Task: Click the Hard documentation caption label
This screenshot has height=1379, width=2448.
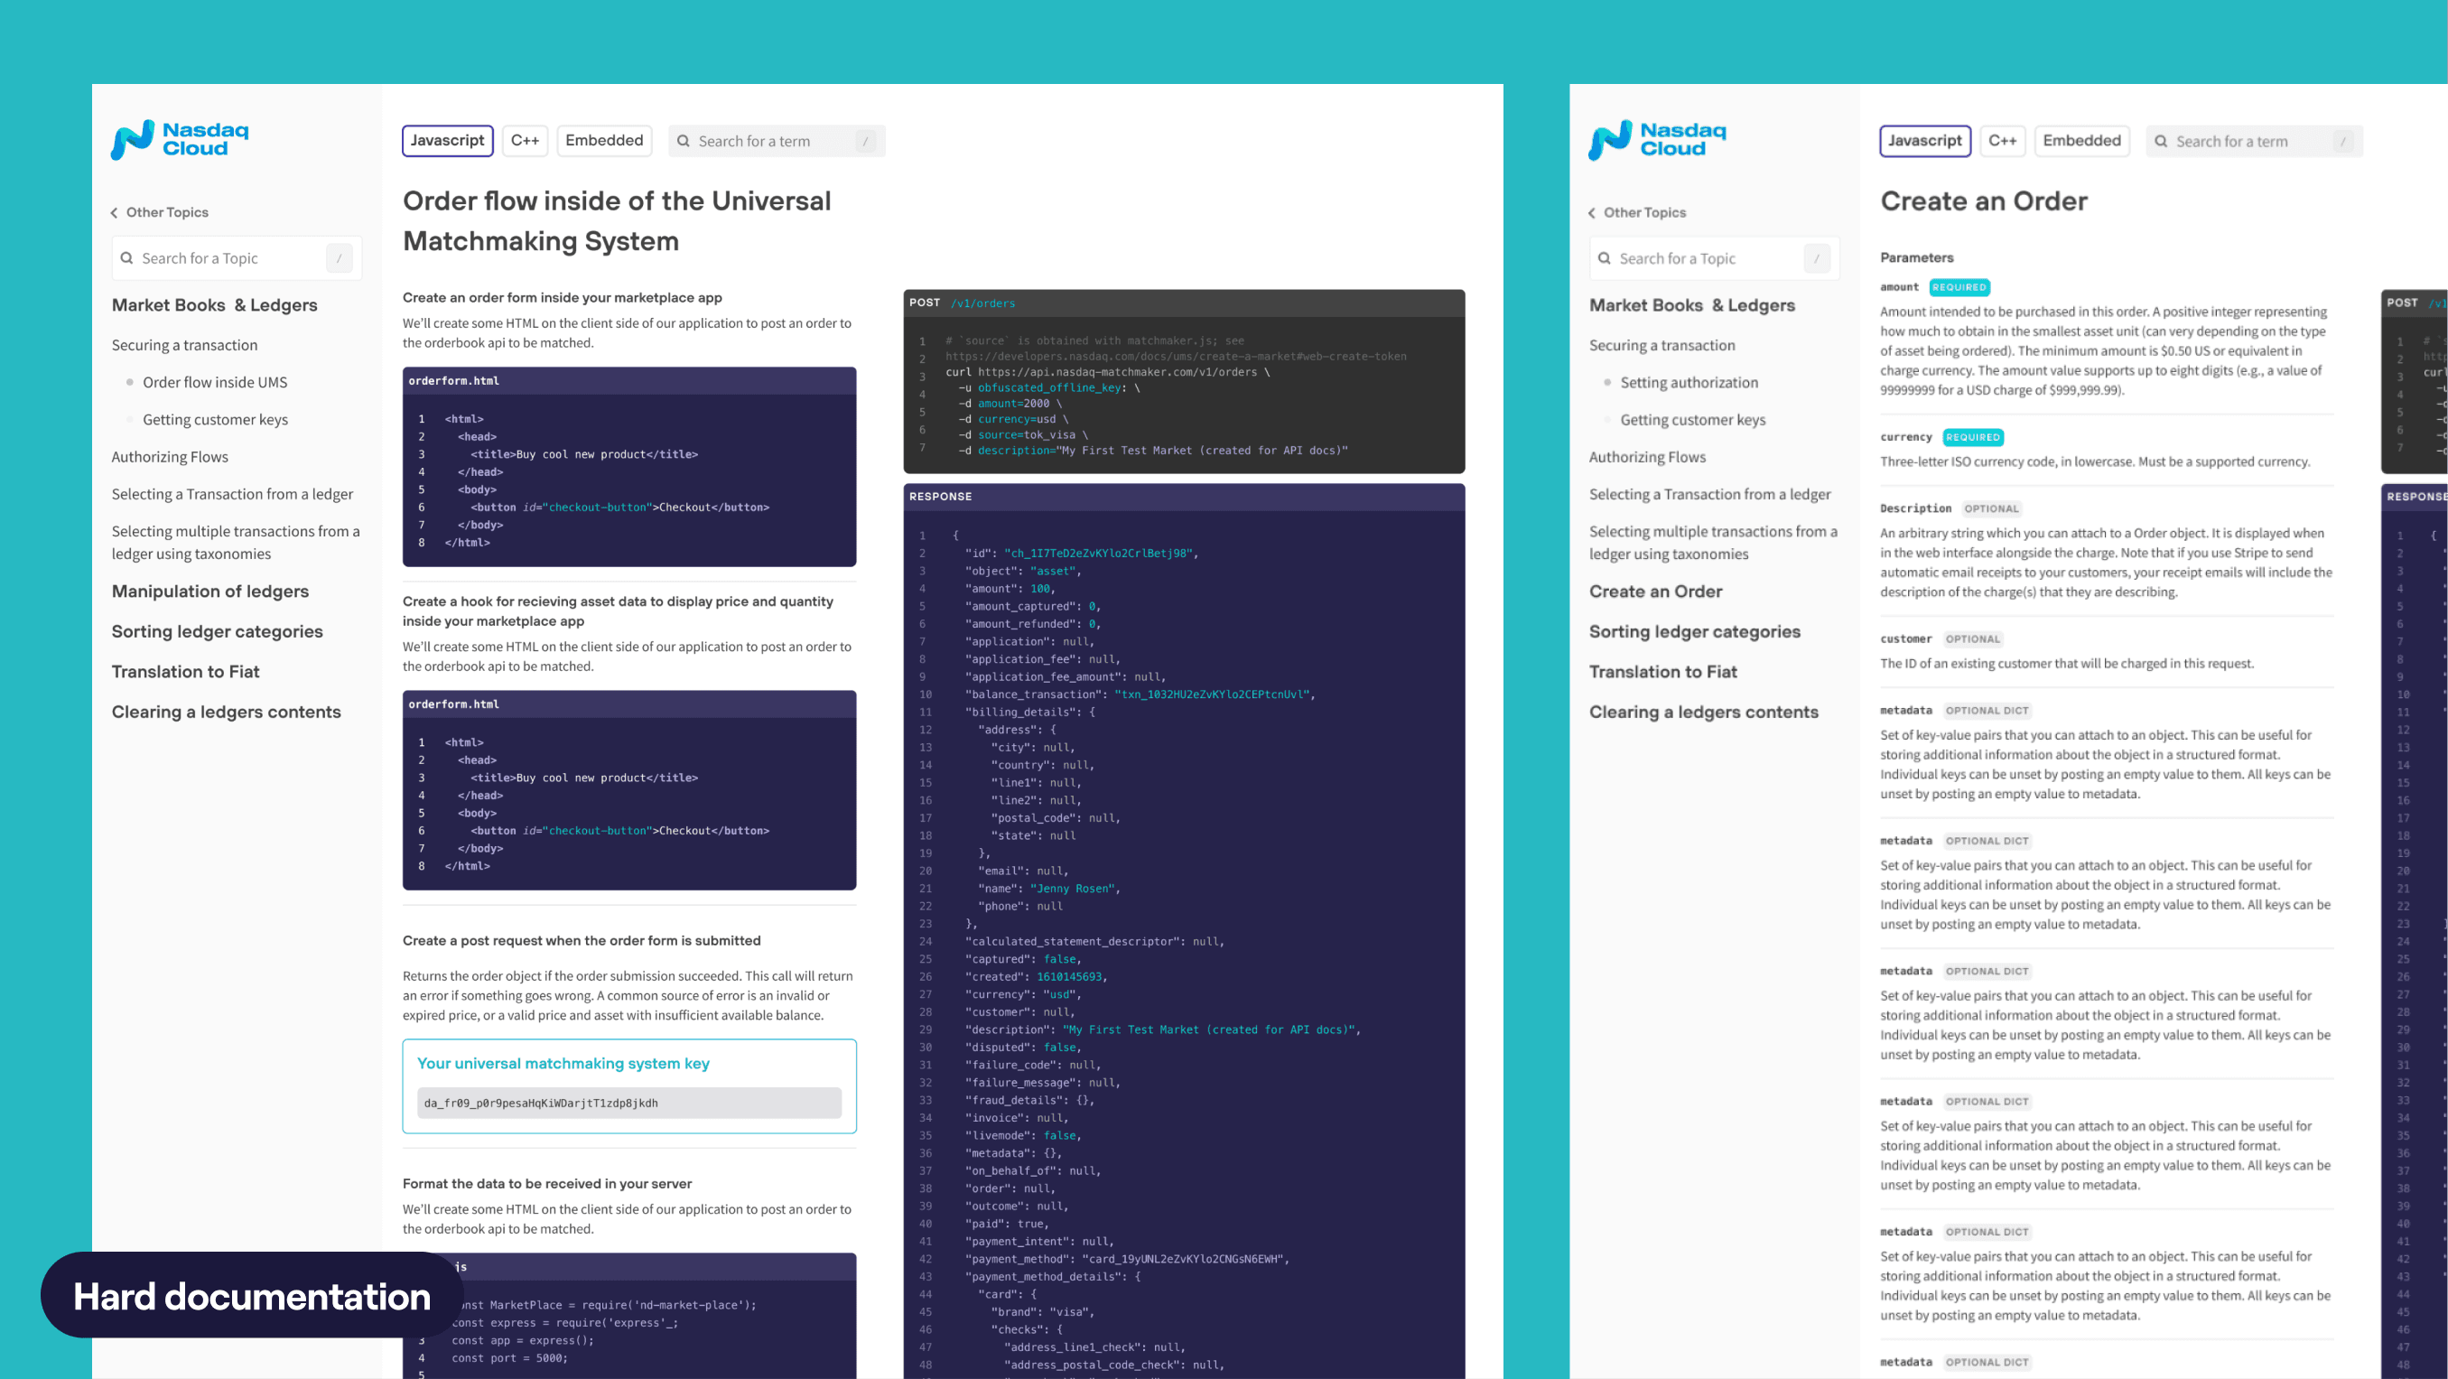Action: pos(252,1295)
